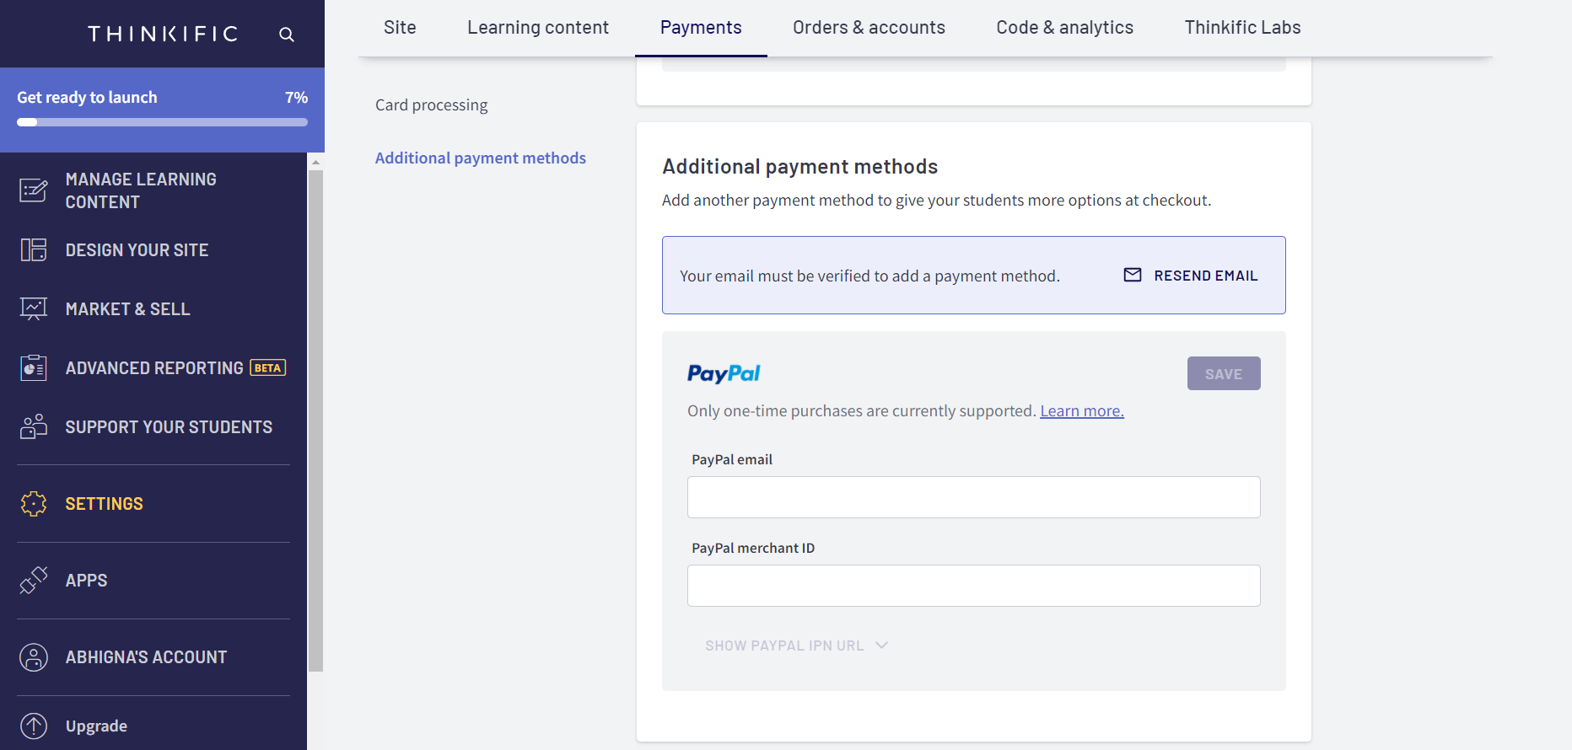
Task: Open Manage Learning Content icon
Action: [34, 190]
